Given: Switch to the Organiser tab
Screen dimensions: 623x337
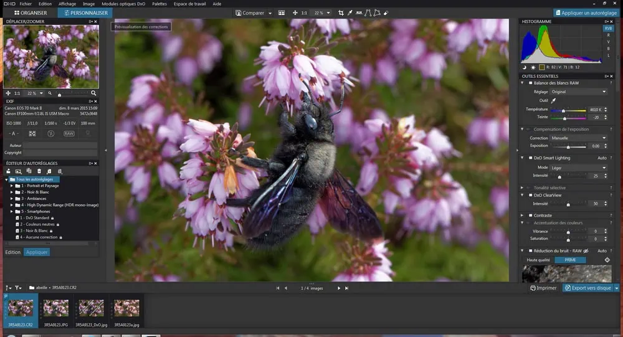Looking at the screenshot, I should tap(31, 12).
